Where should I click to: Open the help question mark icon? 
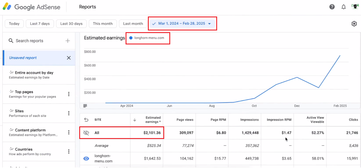[x=332, y=7]
